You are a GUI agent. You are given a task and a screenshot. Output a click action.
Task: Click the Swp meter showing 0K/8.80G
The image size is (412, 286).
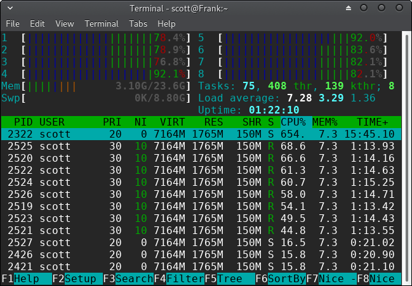[106, 98]
